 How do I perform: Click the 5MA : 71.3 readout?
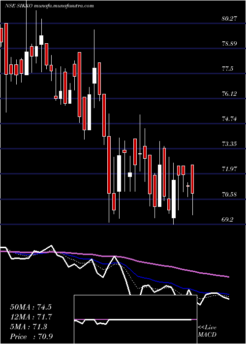(29, 327)
